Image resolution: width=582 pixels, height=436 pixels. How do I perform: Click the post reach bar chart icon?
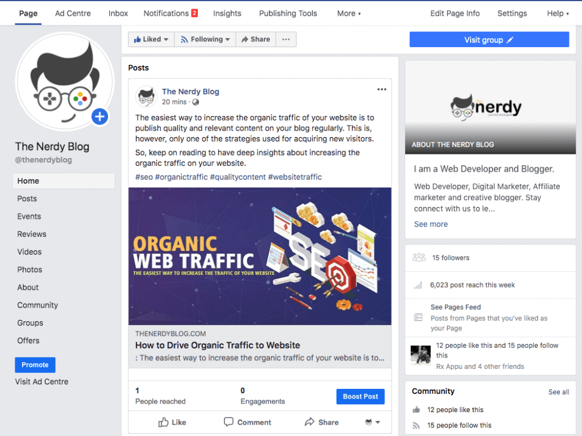[x=418, y=285]
